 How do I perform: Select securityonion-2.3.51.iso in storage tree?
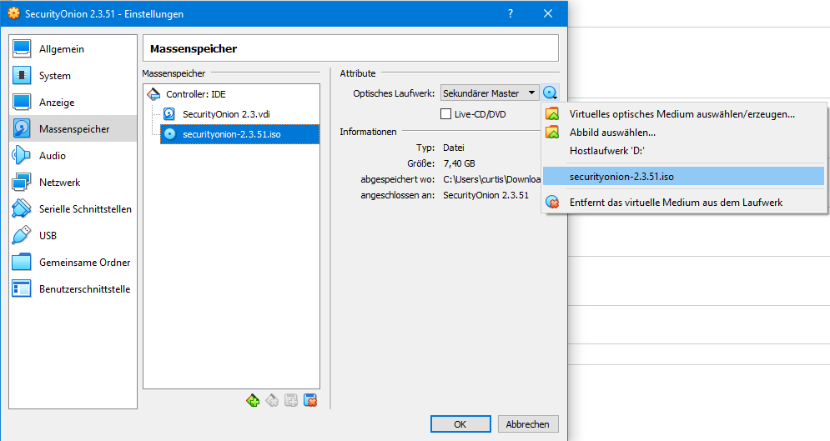(239, 133)
